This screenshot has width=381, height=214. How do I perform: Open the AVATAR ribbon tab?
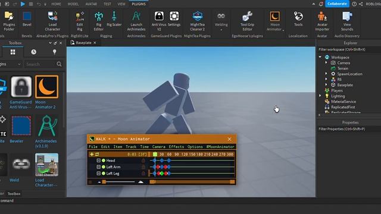point(91,4)
